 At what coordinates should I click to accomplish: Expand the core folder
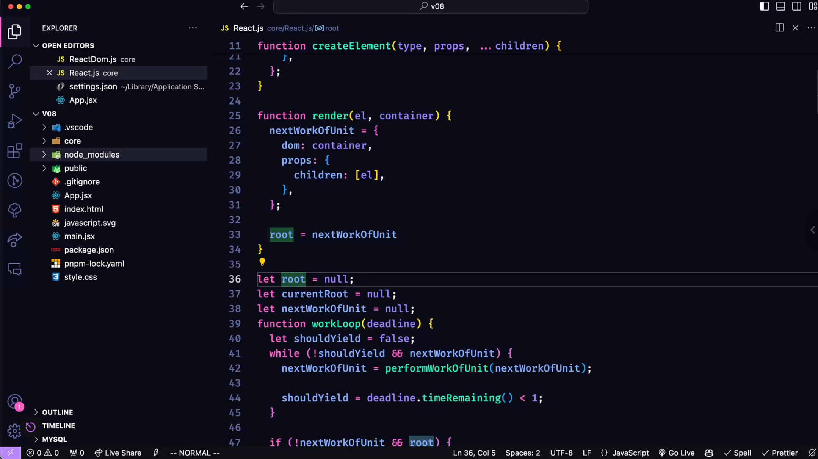pos(44,141)
